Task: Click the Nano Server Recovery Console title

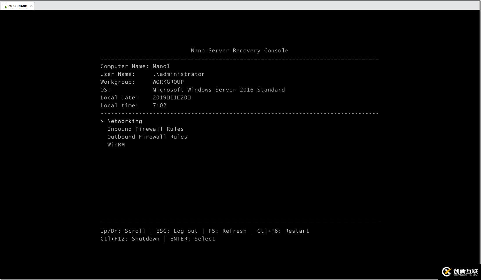Action: point(239,51)
